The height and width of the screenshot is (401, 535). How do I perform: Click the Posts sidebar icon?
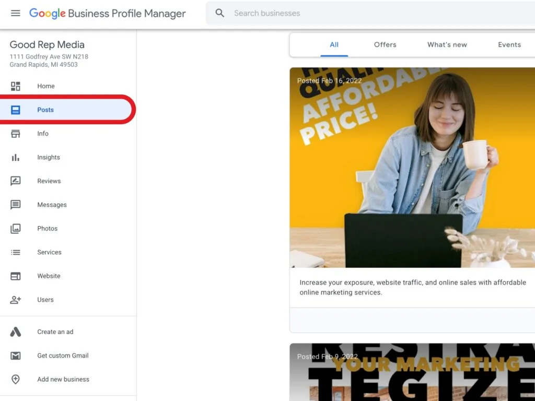coord(15,110)
